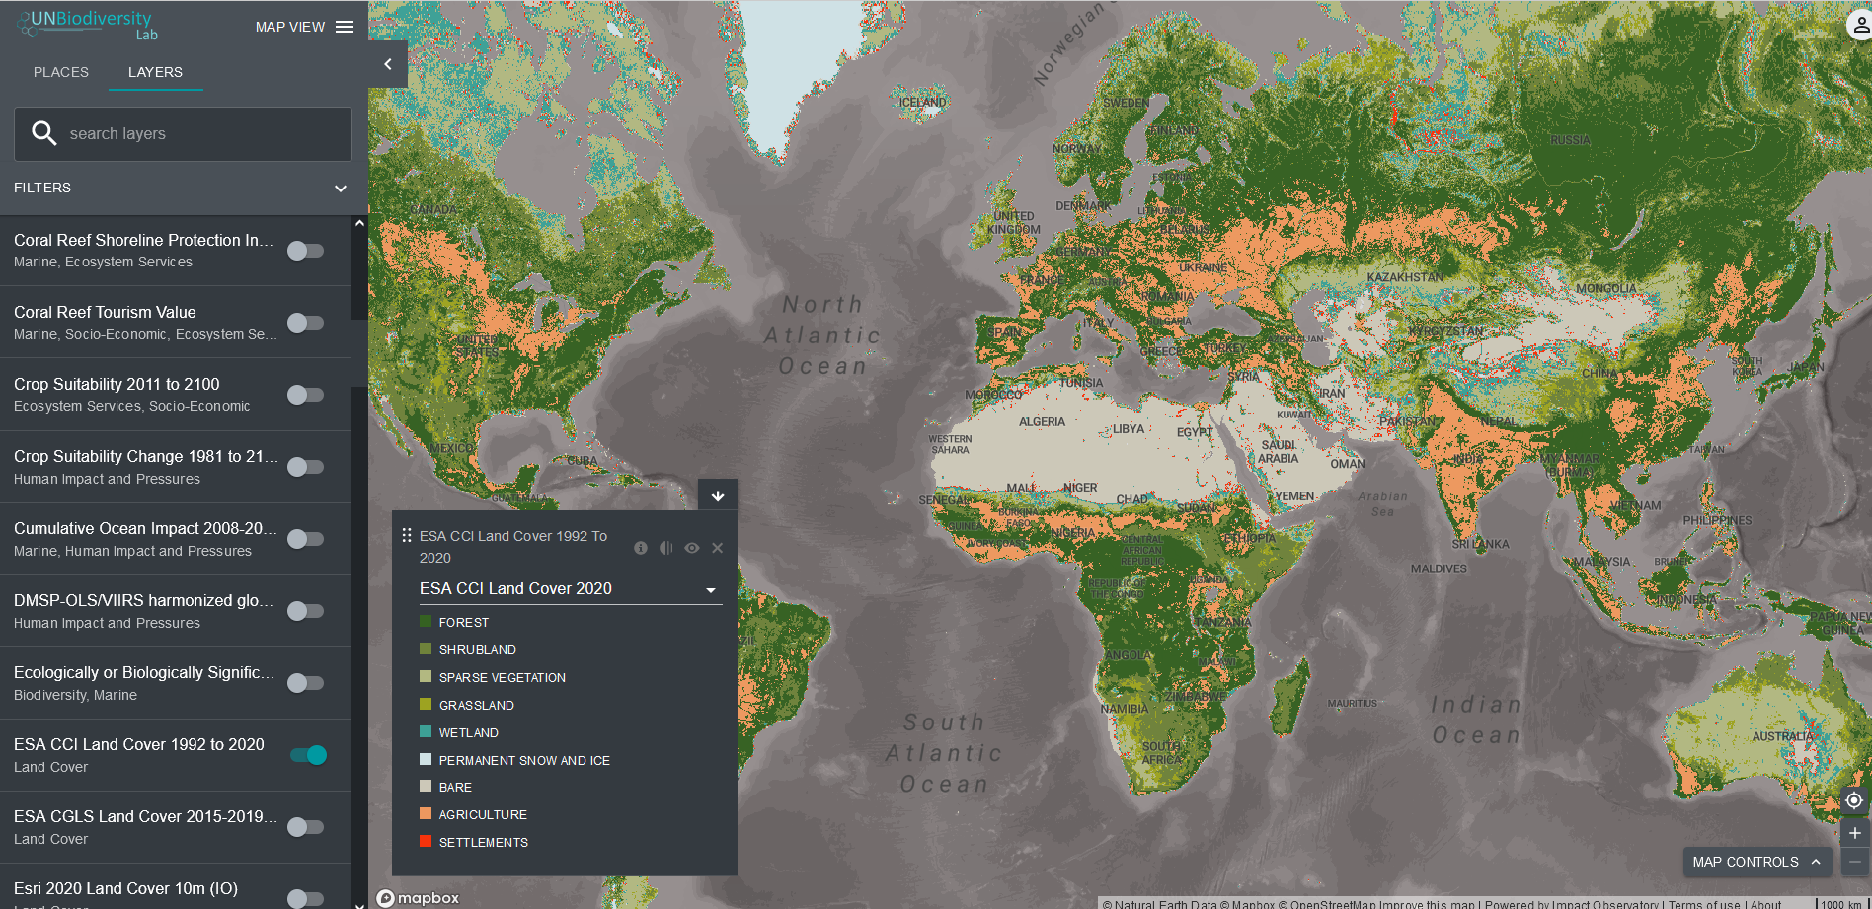This screenshot has width=1872, height=909.
Task: Open the ESA CCI Land Cover 2020 year dropdown
Action: [570, 589]
